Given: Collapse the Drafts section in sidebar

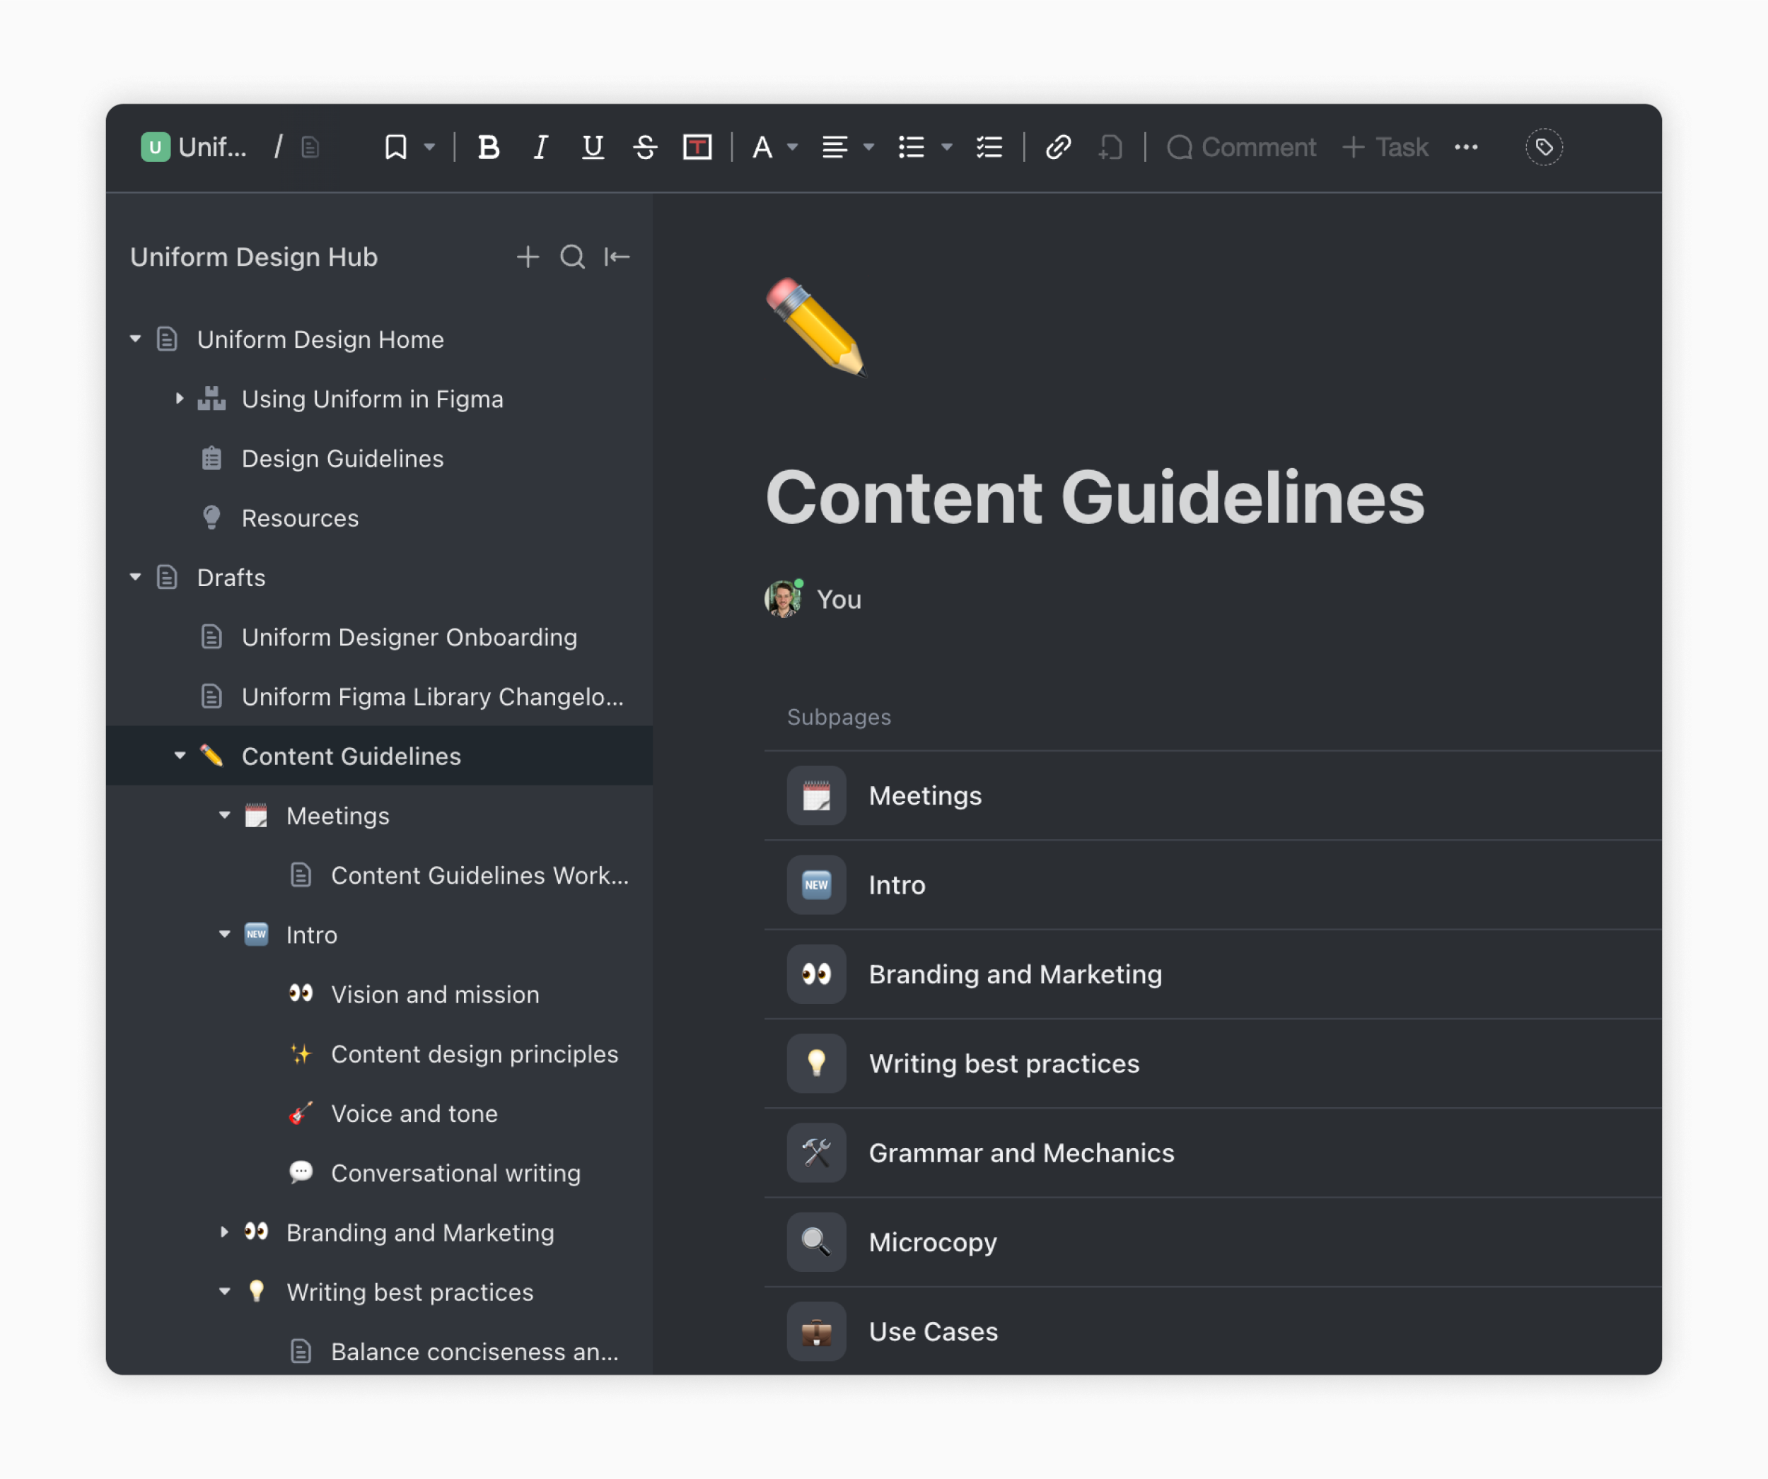Looking at the screenshot, I should click(x=136, y=578).
